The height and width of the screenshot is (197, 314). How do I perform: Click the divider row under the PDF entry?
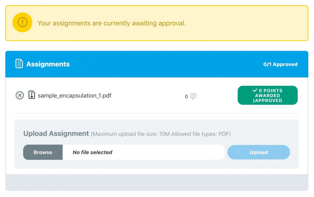(x=157, y=113)
